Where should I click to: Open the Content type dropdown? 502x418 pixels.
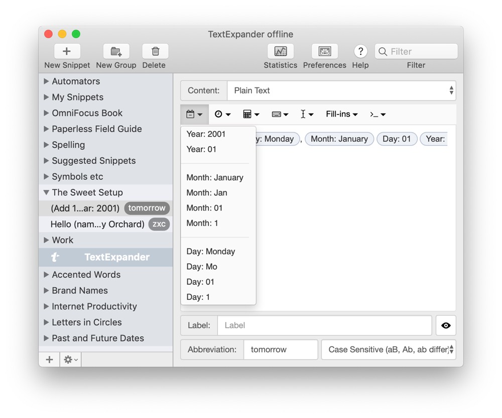coord(341,90)
